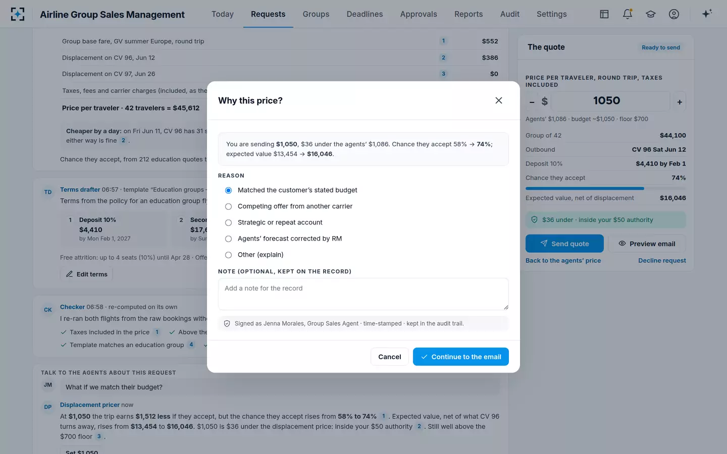Open citation 3 on Displacement CV 97 row

[443, 74]
